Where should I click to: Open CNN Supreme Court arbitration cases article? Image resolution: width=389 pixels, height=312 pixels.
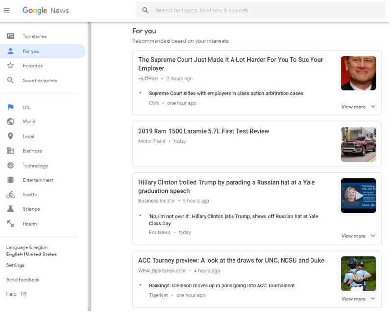[226, 93]
